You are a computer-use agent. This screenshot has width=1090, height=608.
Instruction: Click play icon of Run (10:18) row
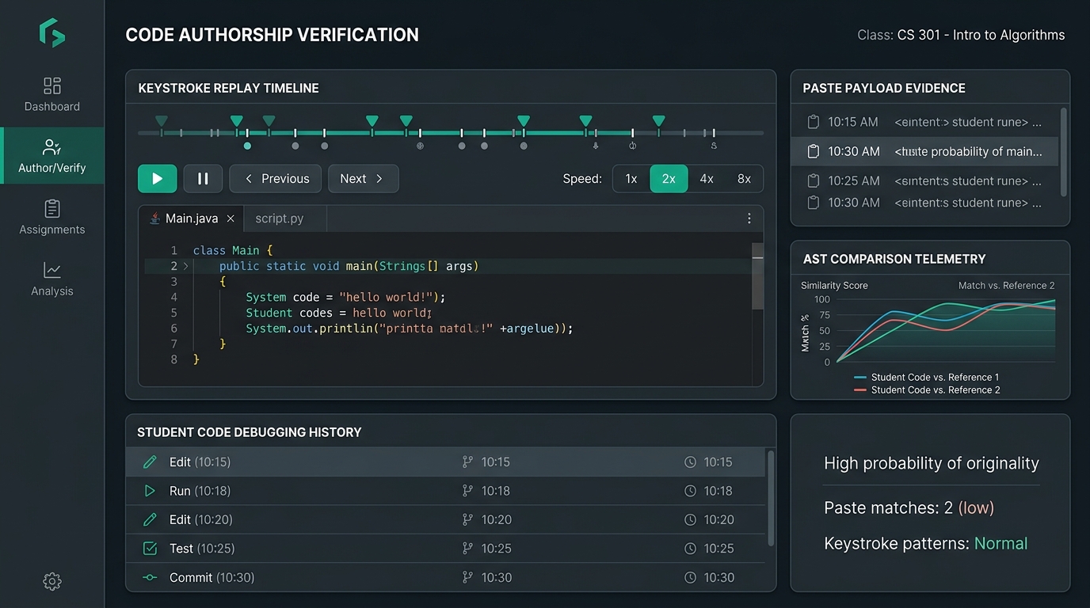[150, 491]
